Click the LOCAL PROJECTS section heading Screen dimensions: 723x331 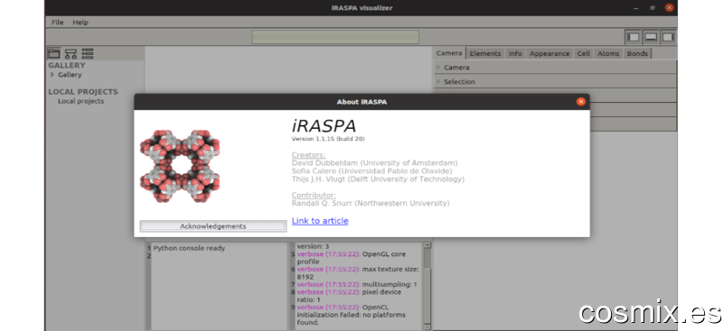(83, 92)
